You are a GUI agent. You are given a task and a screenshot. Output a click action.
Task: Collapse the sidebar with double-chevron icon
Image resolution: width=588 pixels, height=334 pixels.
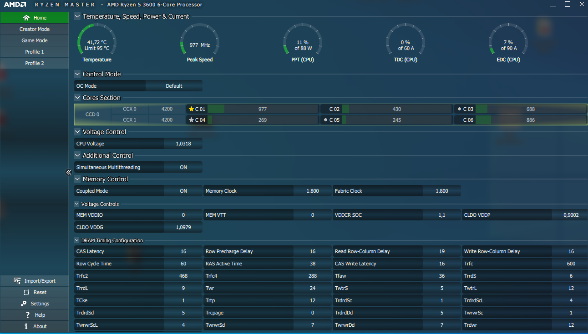point(69,172)
